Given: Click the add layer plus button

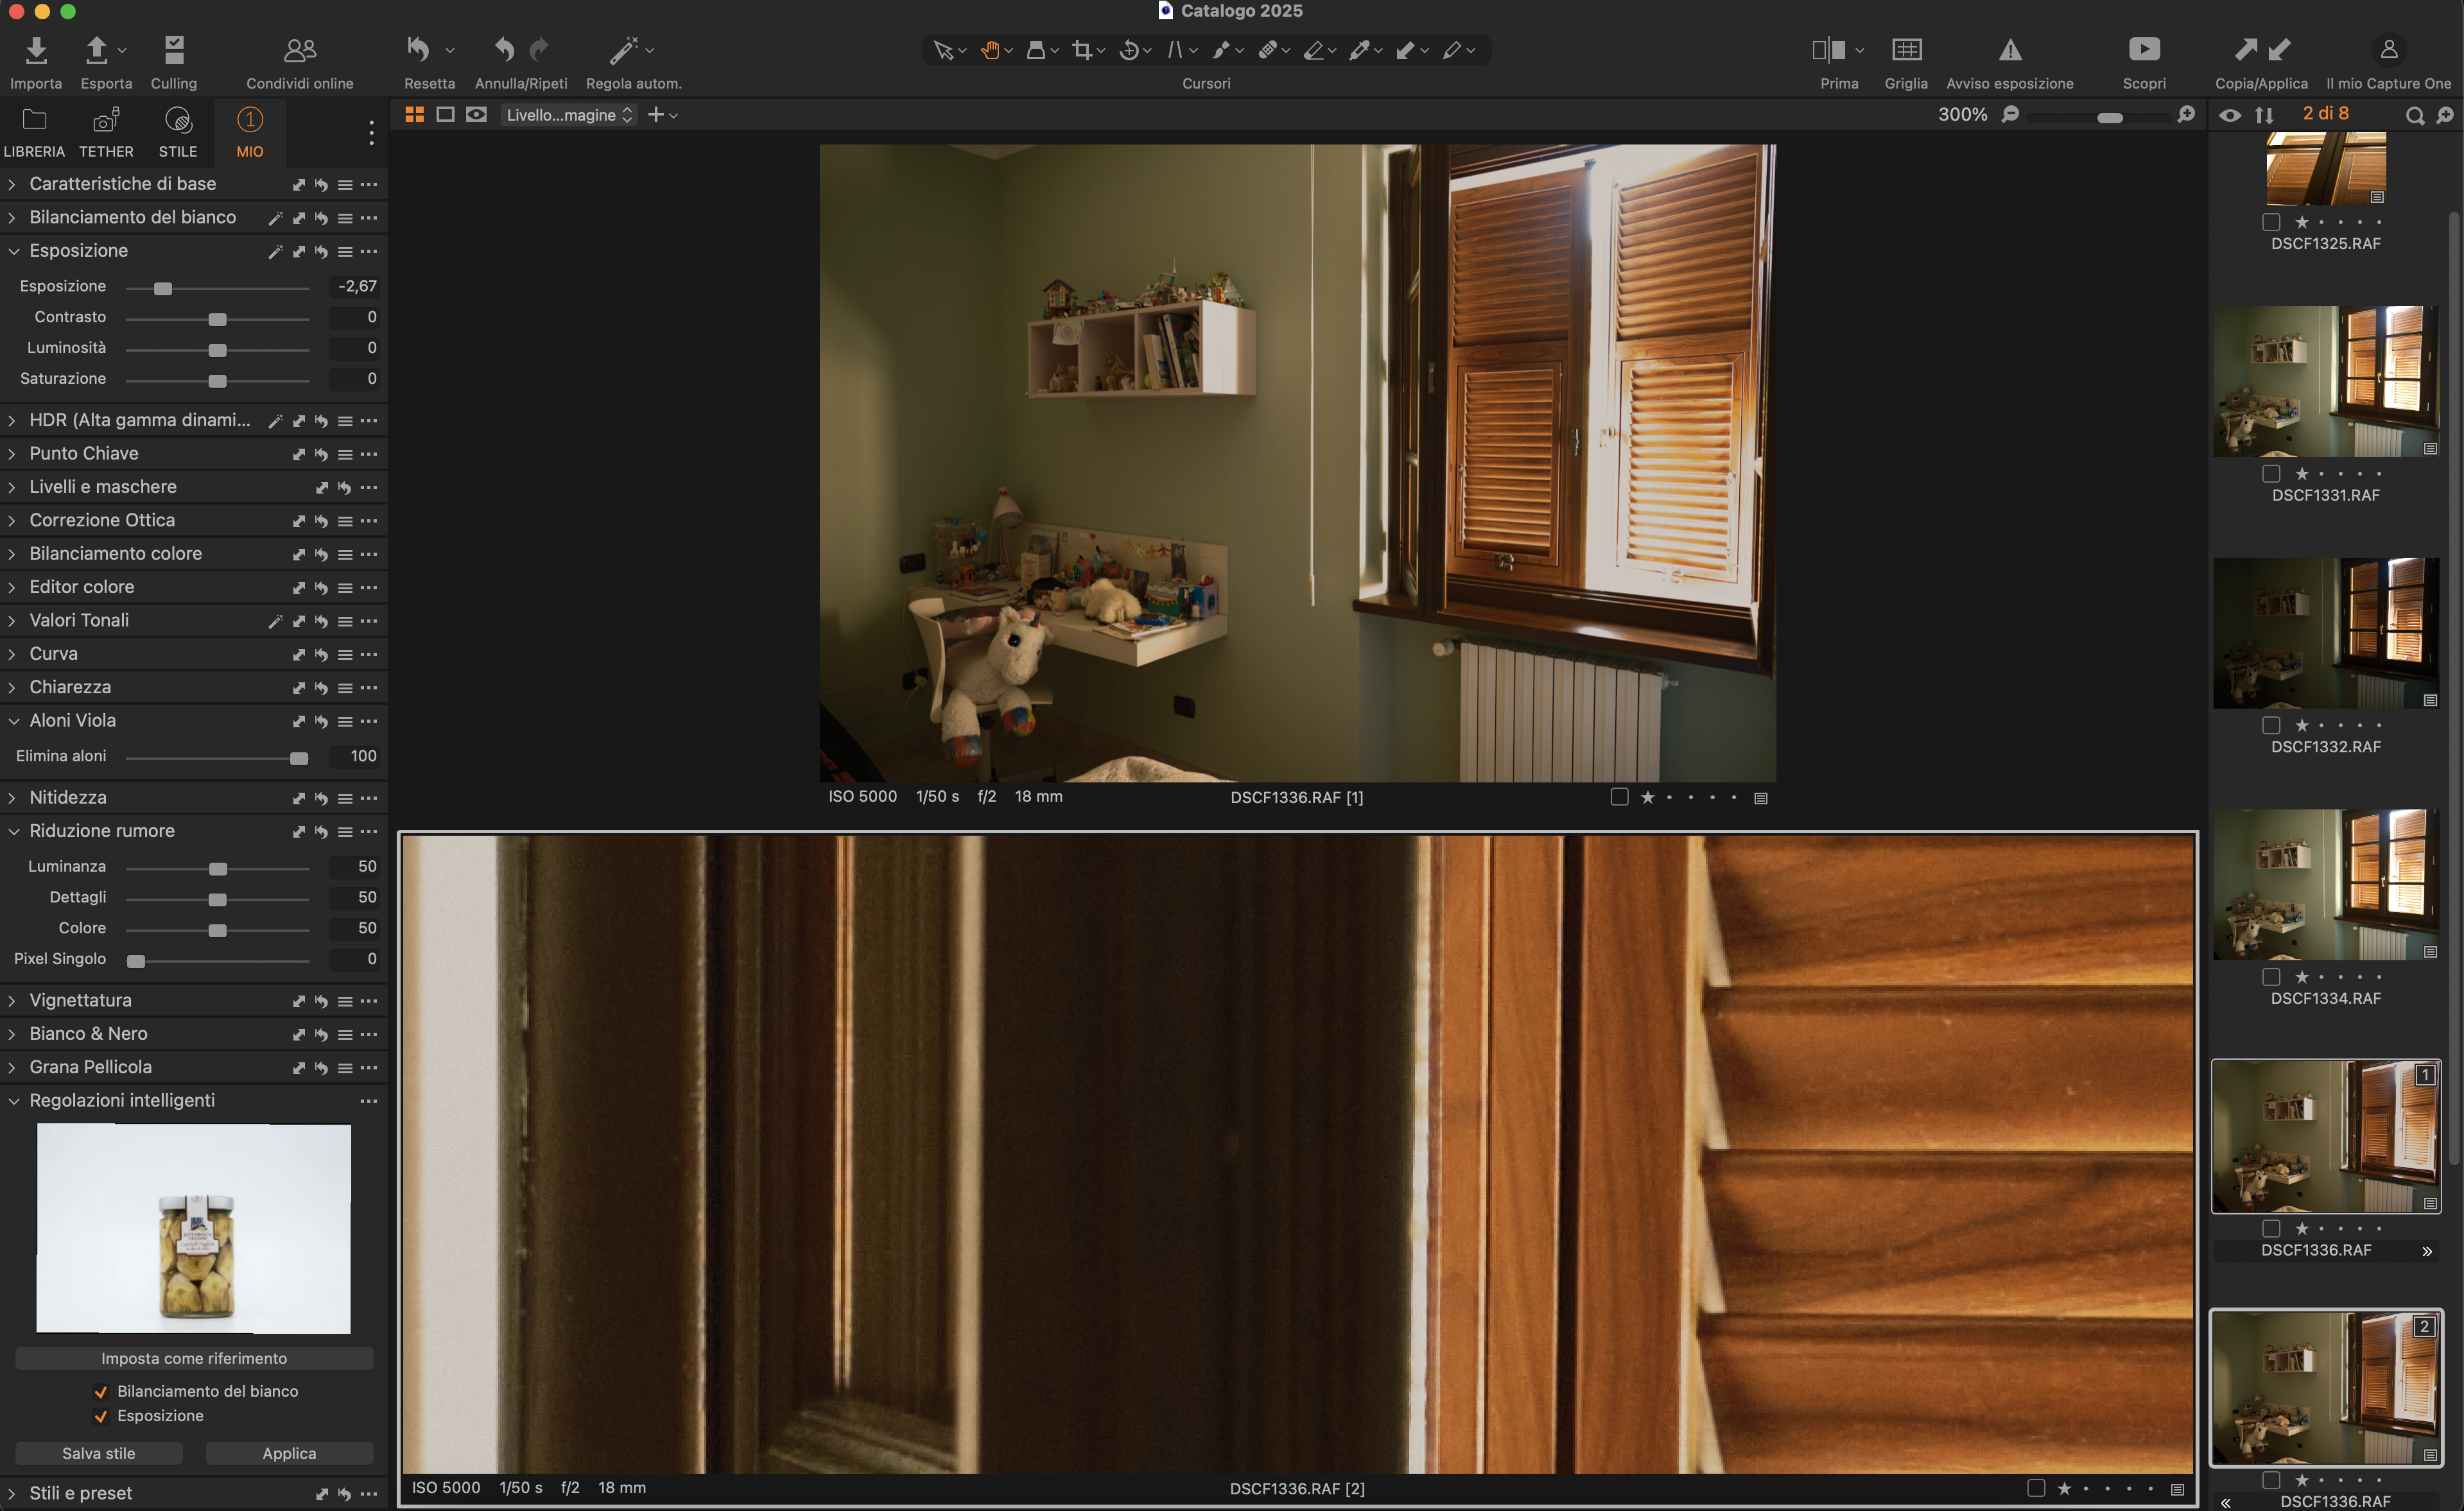Looking at the screenshot, I should tap(656, 115).
